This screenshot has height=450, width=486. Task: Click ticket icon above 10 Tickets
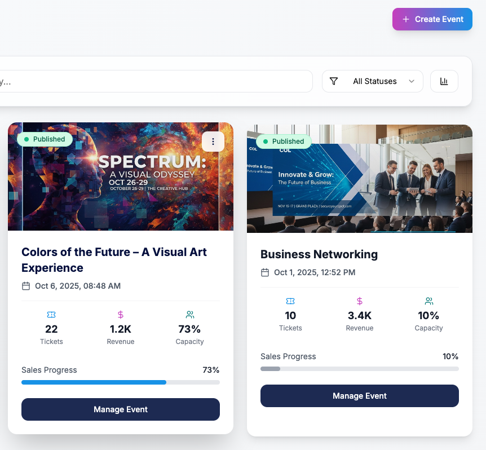(290, 301)
